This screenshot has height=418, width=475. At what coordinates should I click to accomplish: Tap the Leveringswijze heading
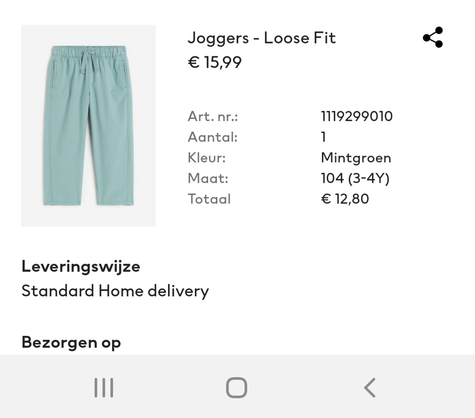point(81,267)
